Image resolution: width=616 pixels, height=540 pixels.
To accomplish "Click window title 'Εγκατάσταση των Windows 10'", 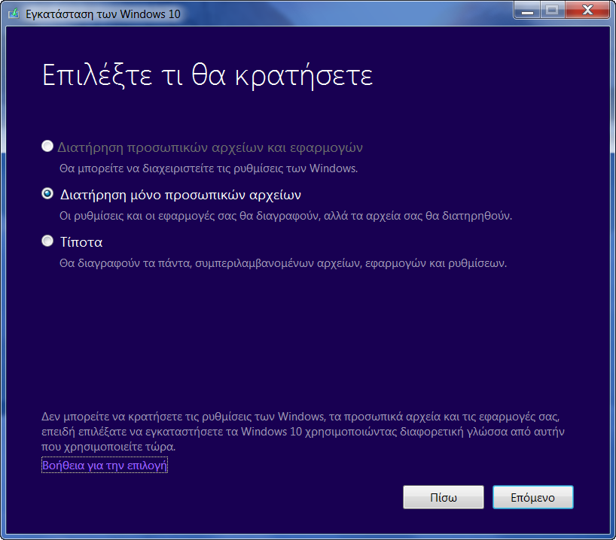I will [103, 14].
